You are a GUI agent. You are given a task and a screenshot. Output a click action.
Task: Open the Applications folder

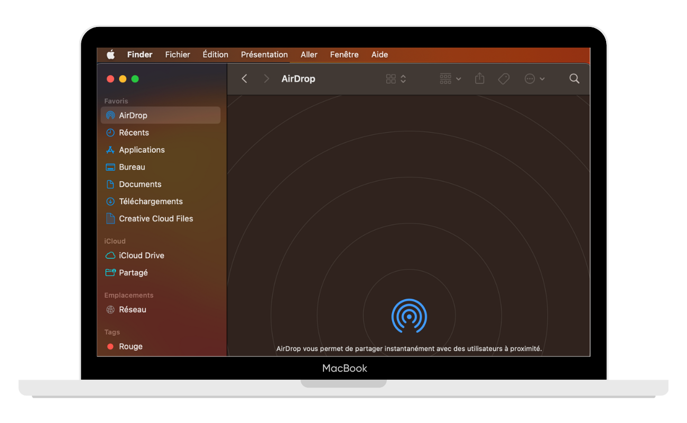coord(141,150)
